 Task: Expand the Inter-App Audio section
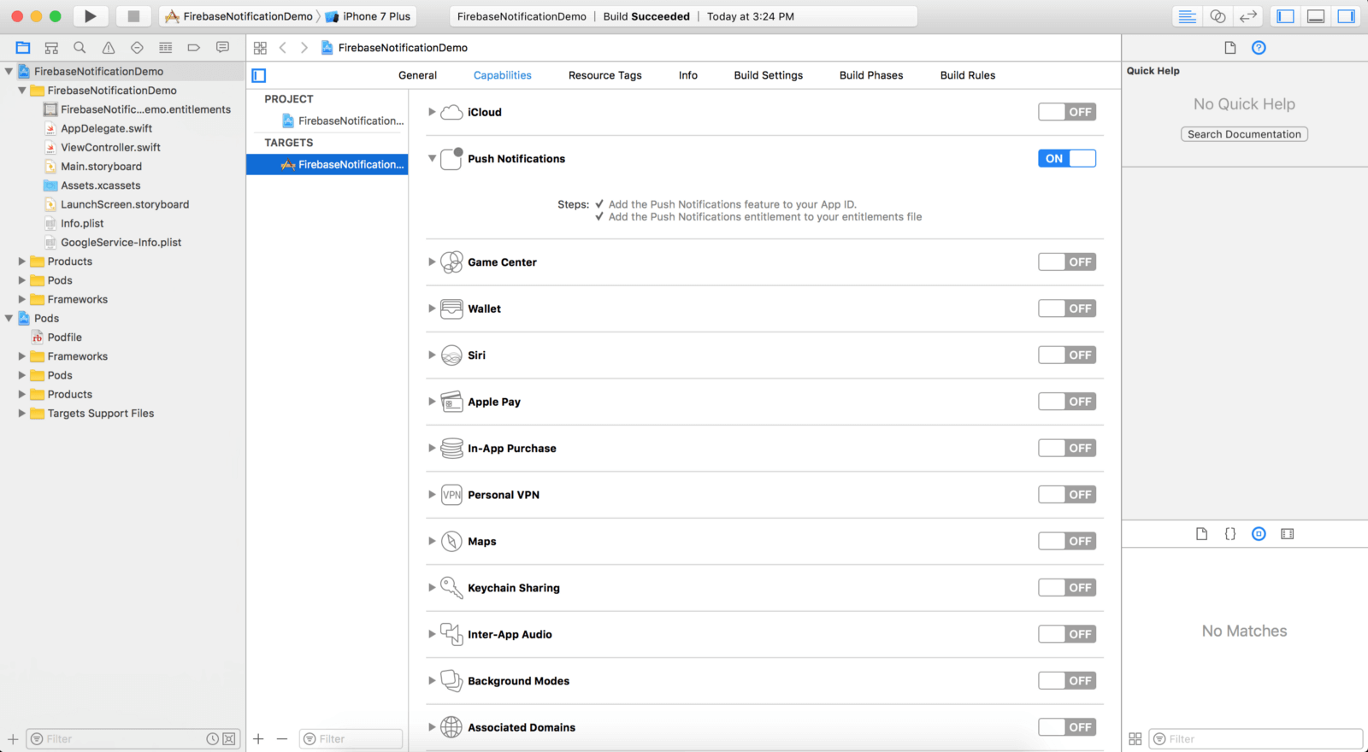(432, 634)
